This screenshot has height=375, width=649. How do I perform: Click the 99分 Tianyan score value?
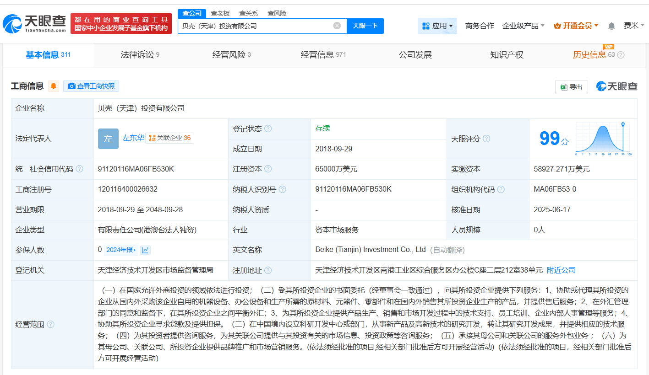point(554,139)
